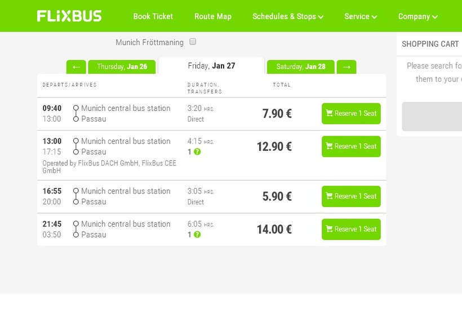Switch to the Saturday, Jan 28 tab

pyautogui.click(x=300, y=67)
